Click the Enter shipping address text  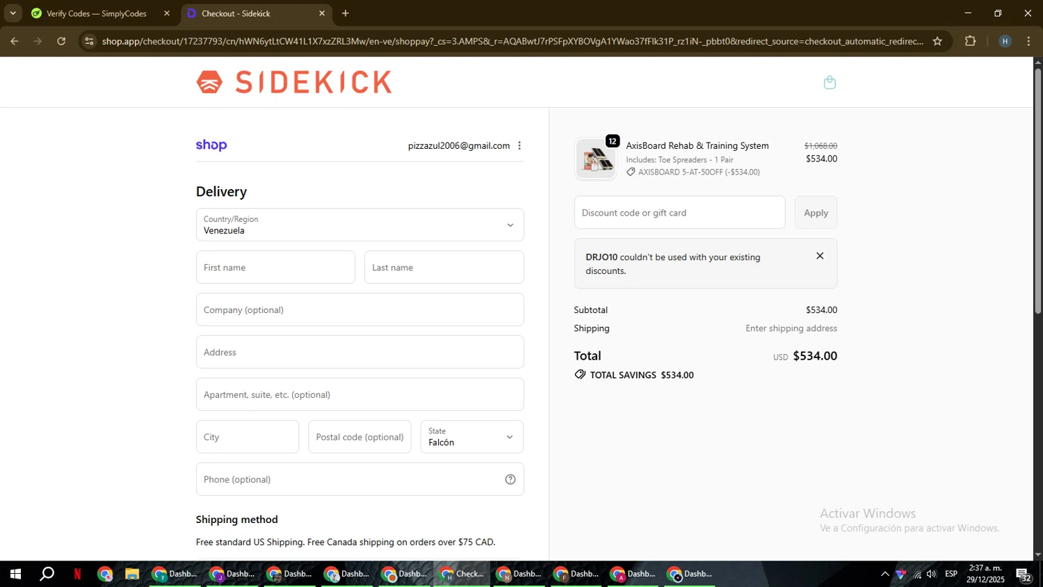(791, 328)
